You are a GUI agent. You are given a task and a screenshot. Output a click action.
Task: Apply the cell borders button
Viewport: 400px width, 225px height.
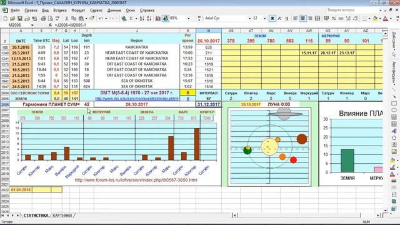(364, 18)
